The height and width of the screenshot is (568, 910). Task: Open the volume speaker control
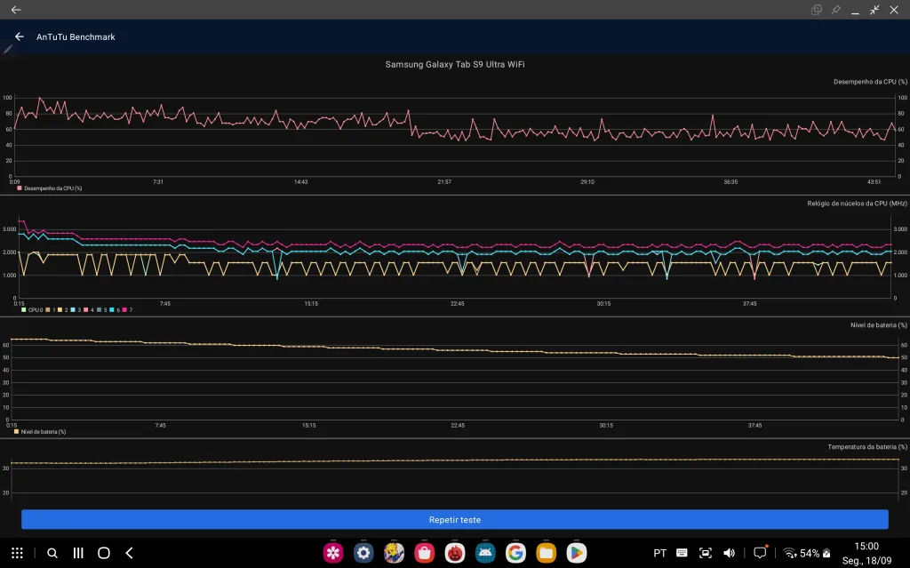(x=730, y=553)
